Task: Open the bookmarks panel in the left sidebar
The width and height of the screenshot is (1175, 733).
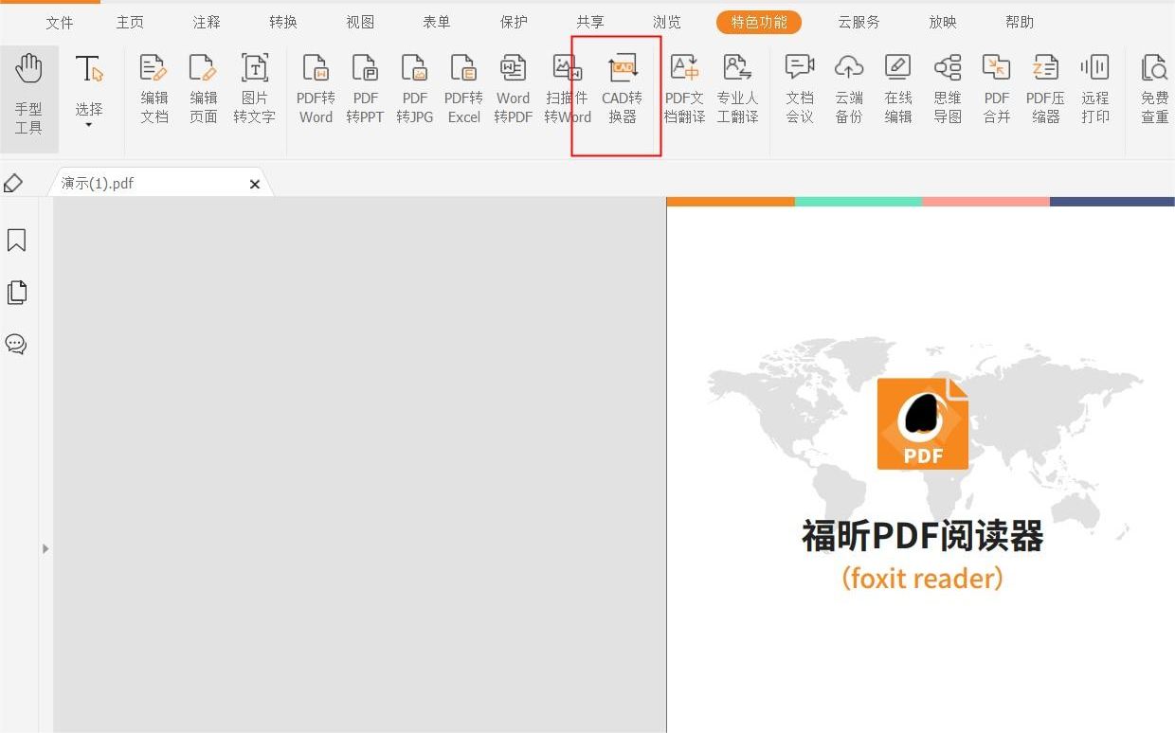Action: 16,241
